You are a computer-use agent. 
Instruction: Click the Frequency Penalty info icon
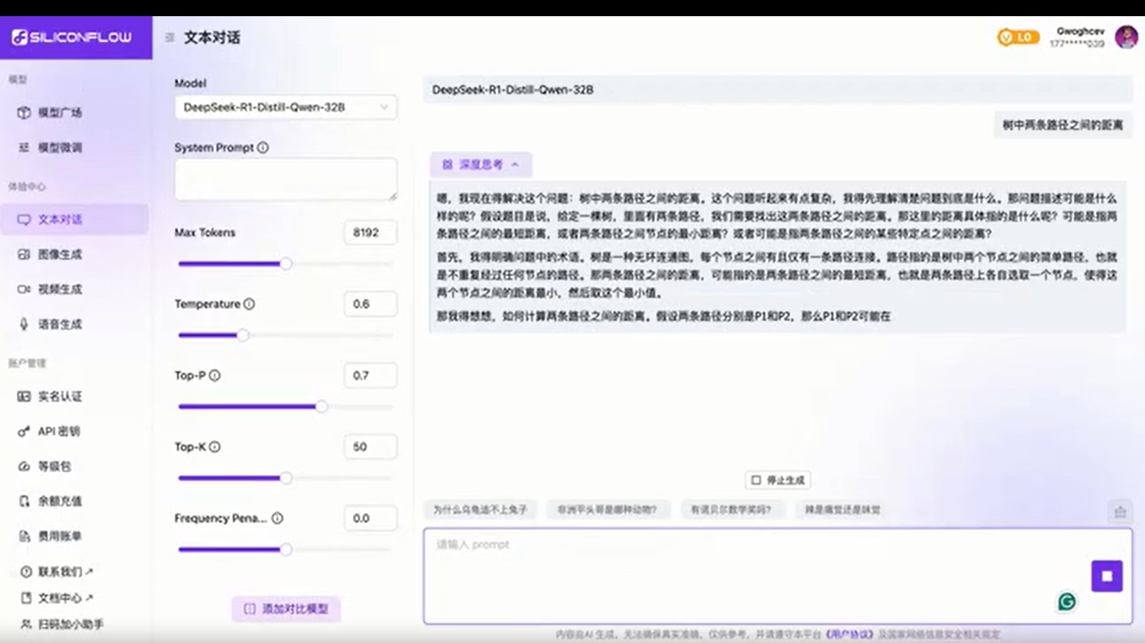(x=277, y=518)
